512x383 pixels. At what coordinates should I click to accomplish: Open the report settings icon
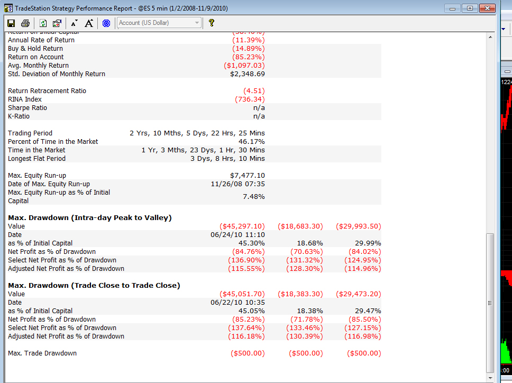[x=57, y=23]
